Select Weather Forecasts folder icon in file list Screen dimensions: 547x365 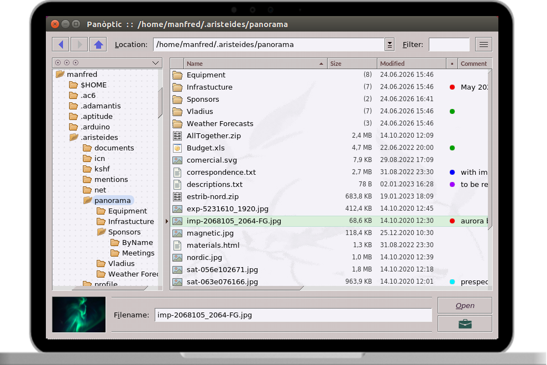click(x=177, y=124)
